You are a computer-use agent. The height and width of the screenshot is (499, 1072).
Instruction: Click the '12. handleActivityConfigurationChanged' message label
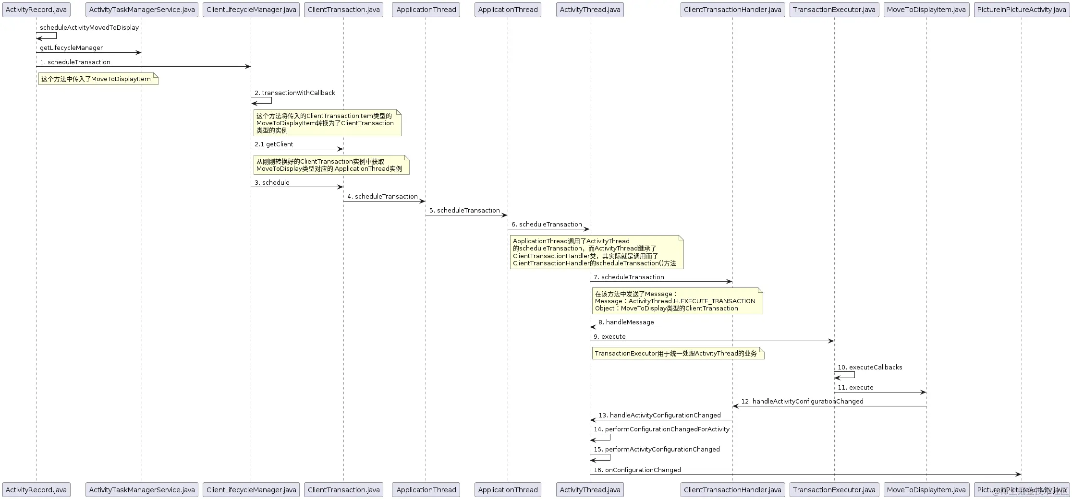tap(802, 402)
